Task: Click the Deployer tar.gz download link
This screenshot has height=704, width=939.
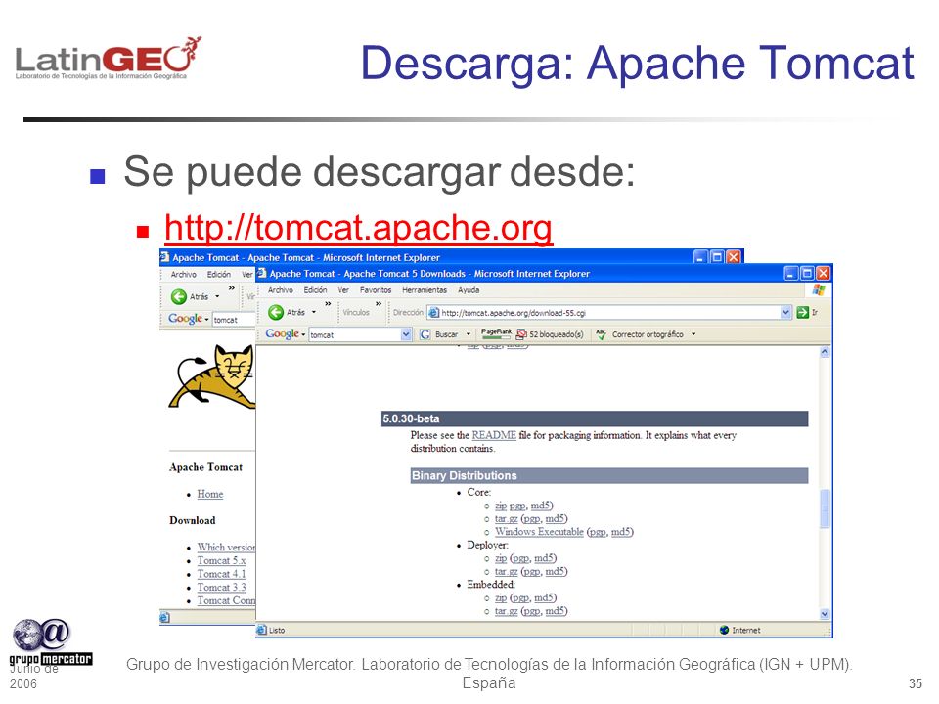Action: 506,571
